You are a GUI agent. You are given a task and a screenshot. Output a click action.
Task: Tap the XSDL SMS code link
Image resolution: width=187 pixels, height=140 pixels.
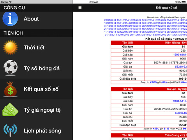point(156,129)
